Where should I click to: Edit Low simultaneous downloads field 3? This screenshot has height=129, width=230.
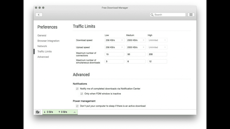coord(114,61)
